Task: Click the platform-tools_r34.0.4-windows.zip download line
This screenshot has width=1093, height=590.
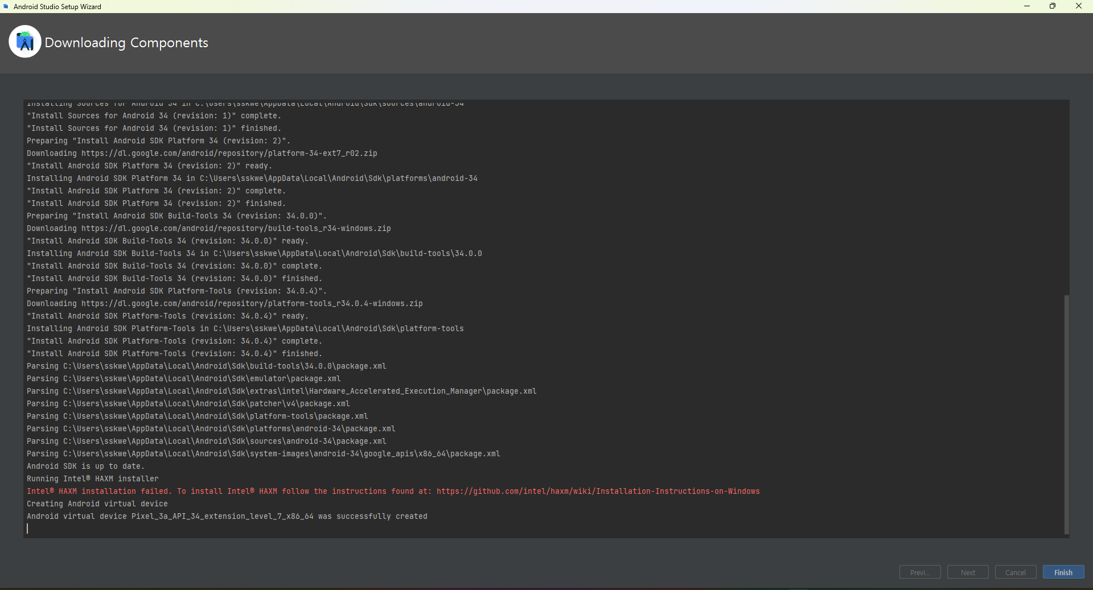Action: coord(225,303)
